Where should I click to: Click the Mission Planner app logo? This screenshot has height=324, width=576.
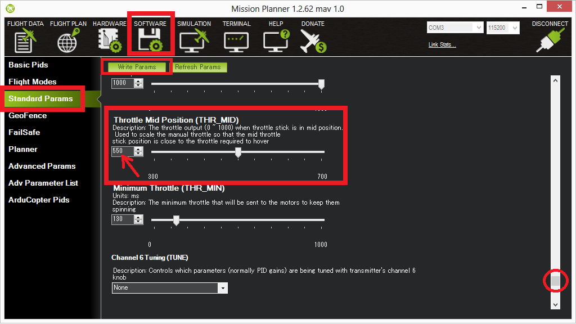pos(10,8)
